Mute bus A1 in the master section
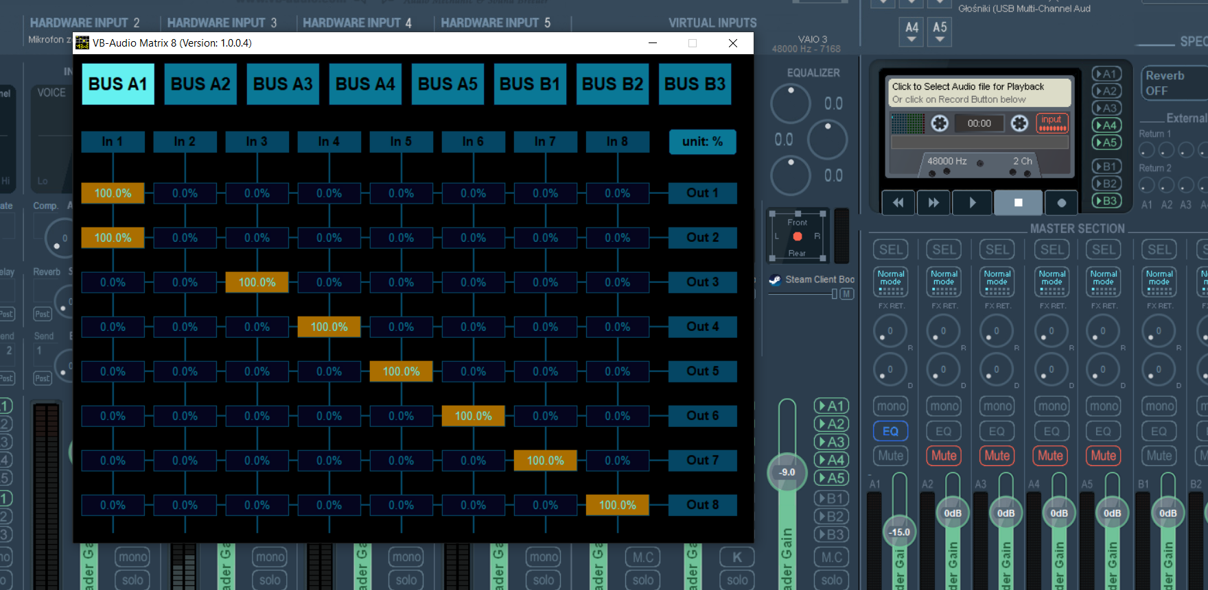 pyautogui.click(x=891, y=456)
